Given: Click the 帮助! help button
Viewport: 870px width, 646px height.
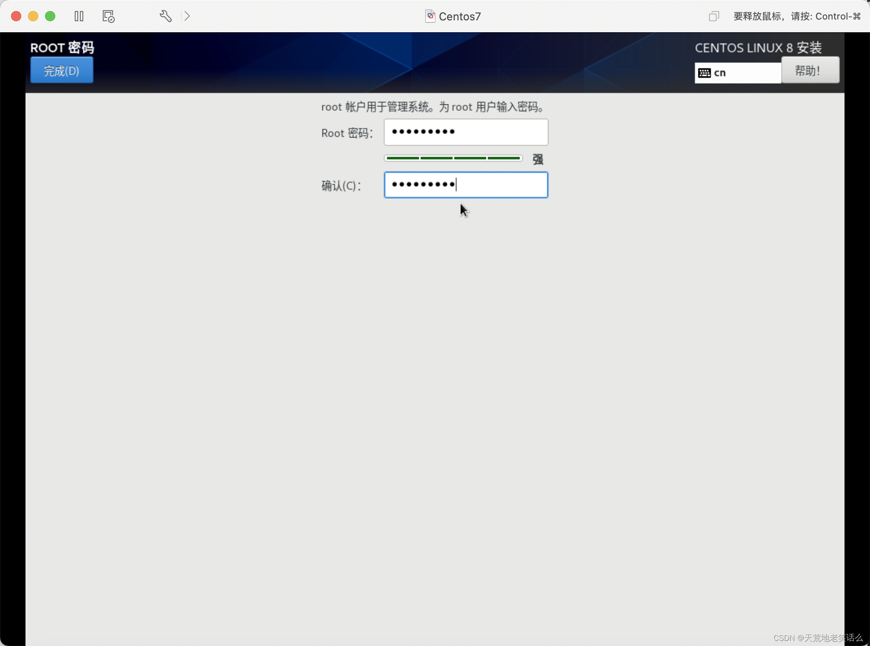Looking at the screenshot, I should click(x=810, y=70).
